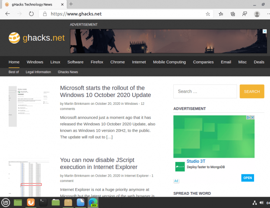Screen dimensions: 270x208
Task: Reload the page with the refresh icon
Action: click(31, 14)
